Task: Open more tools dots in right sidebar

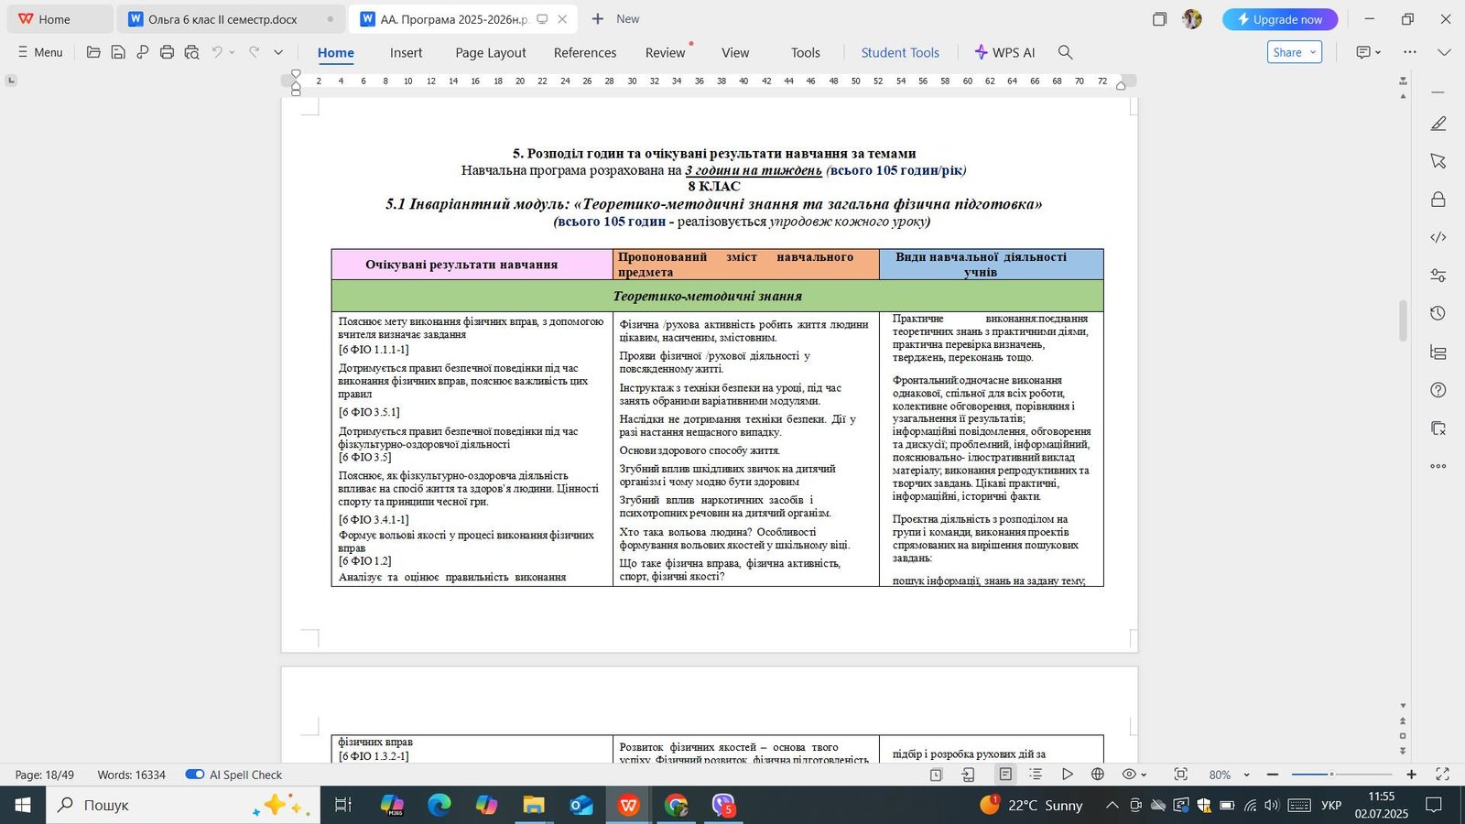Action: tap(1438, 466)
